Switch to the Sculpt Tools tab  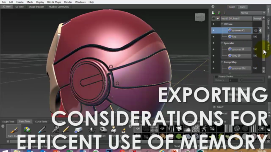pyautogui.click(x=8, y=122)
